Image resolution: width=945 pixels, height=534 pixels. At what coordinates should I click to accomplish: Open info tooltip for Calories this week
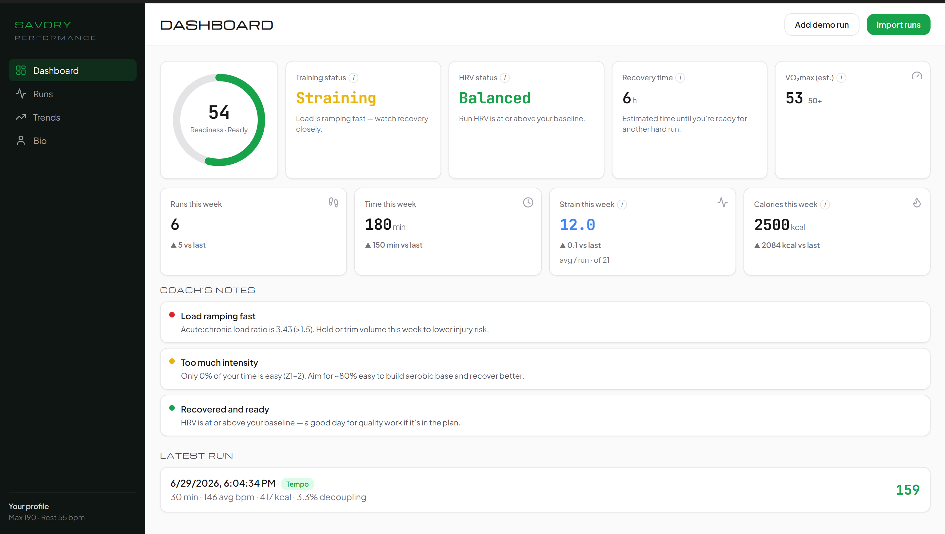(825, 205)
